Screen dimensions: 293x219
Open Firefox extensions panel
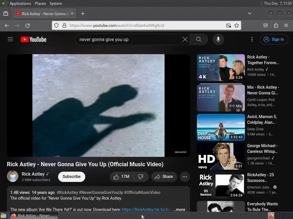(276, 25)
